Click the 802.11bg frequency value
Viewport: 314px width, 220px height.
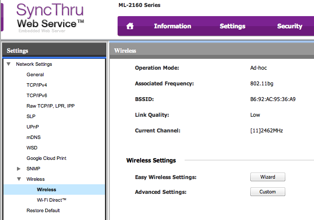pos(262,84)
